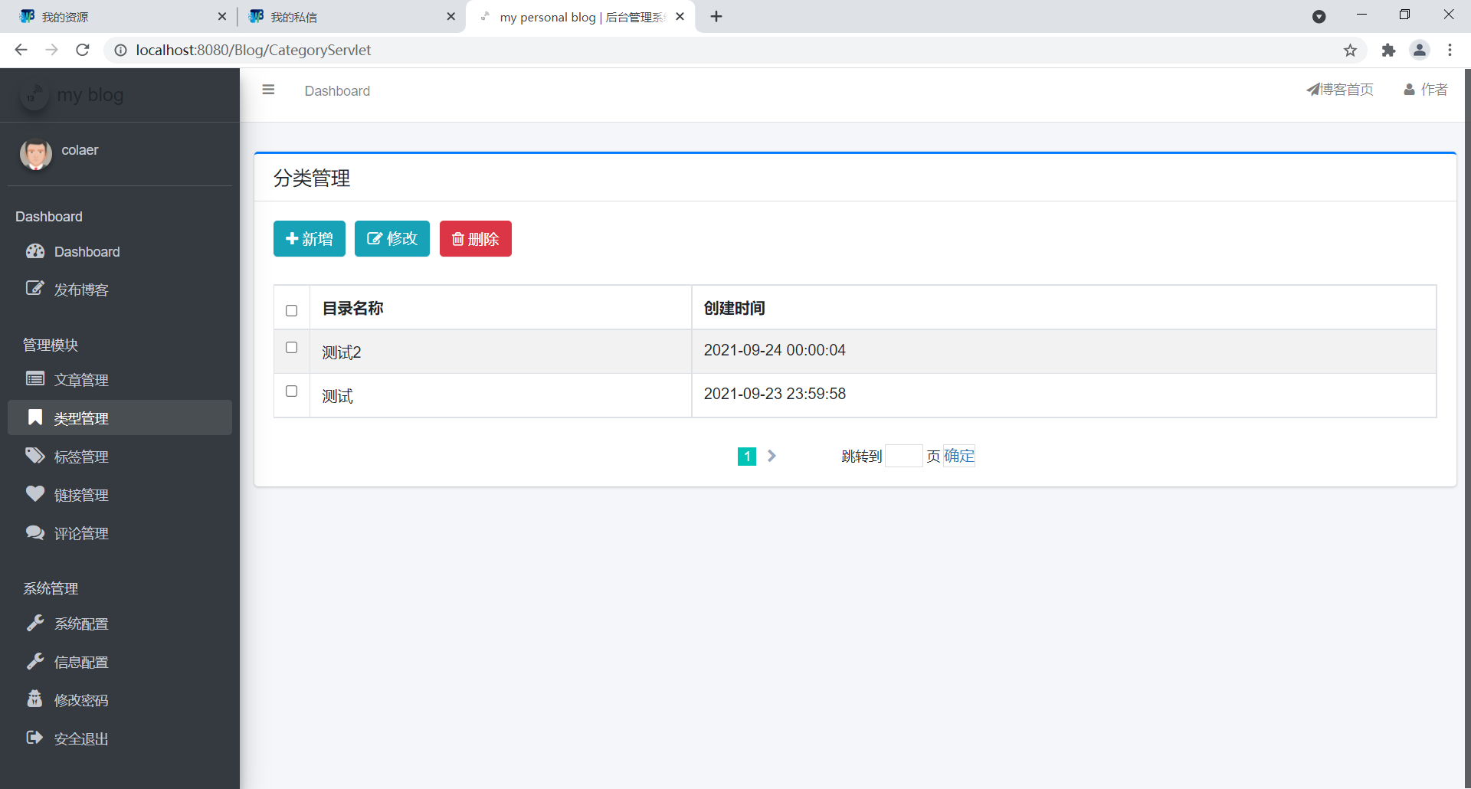Open the 博客首页 link

click(1340, 90)
